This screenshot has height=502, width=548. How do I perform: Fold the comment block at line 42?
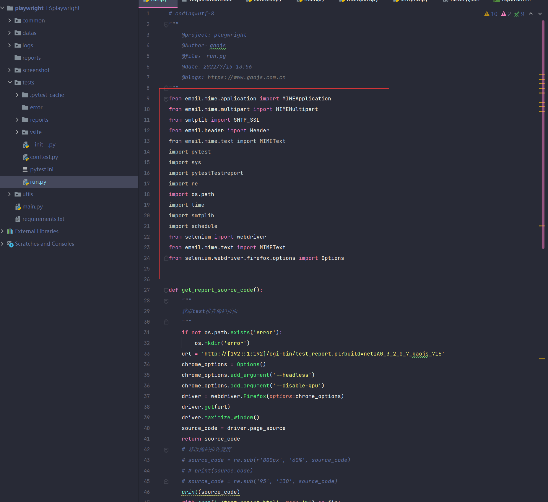click(x=166, y=450)
